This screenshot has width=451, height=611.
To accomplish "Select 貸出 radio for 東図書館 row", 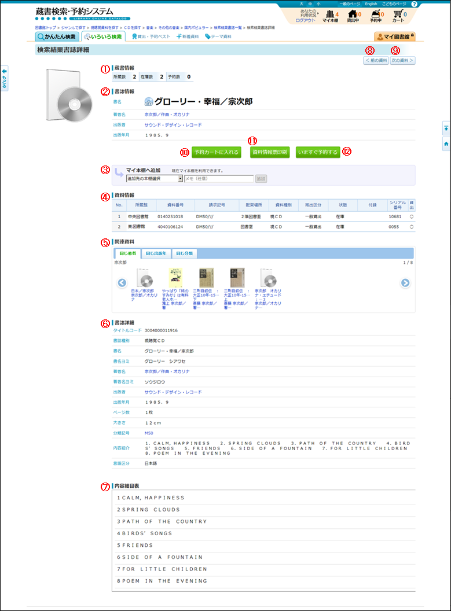I will tap(412, 227).
